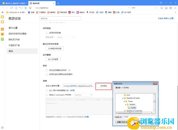Open the 京东 bookmark
Image resolution: width=178 pixels, height=130 pixels.
pos(72,12)
